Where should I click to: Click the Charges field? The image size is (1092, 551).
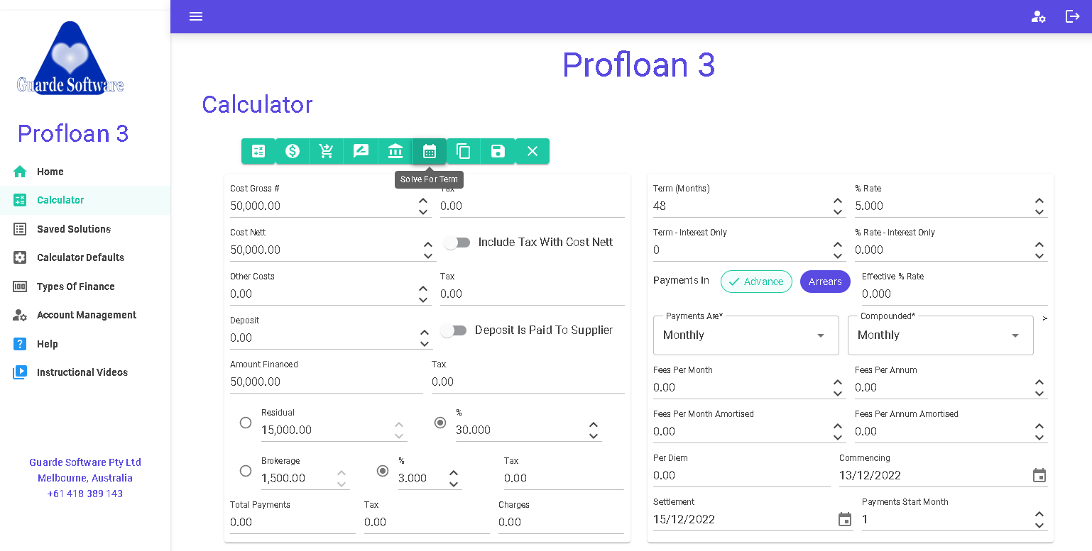[561, 523]
